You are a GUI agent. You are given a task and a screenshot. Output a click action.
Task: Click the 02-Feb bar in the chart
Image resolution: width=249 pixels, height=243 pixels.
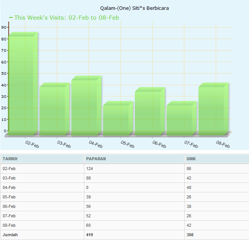coord(23,84)
